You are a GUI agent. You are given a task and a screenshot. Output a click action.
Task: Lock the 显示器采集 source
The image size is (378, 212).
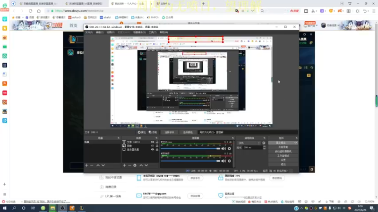click(x=157, y=149)
